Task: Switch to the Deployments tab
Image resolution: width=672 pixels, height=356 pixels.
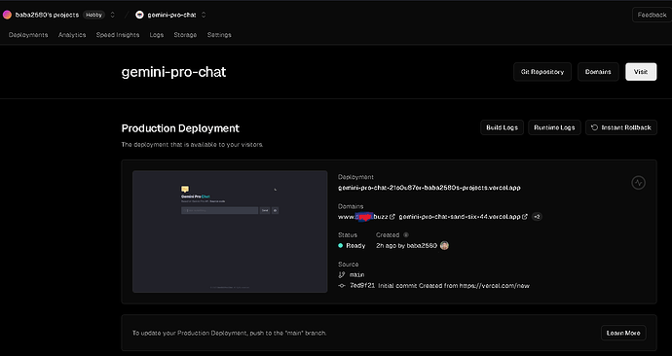Action: (28, 35)
